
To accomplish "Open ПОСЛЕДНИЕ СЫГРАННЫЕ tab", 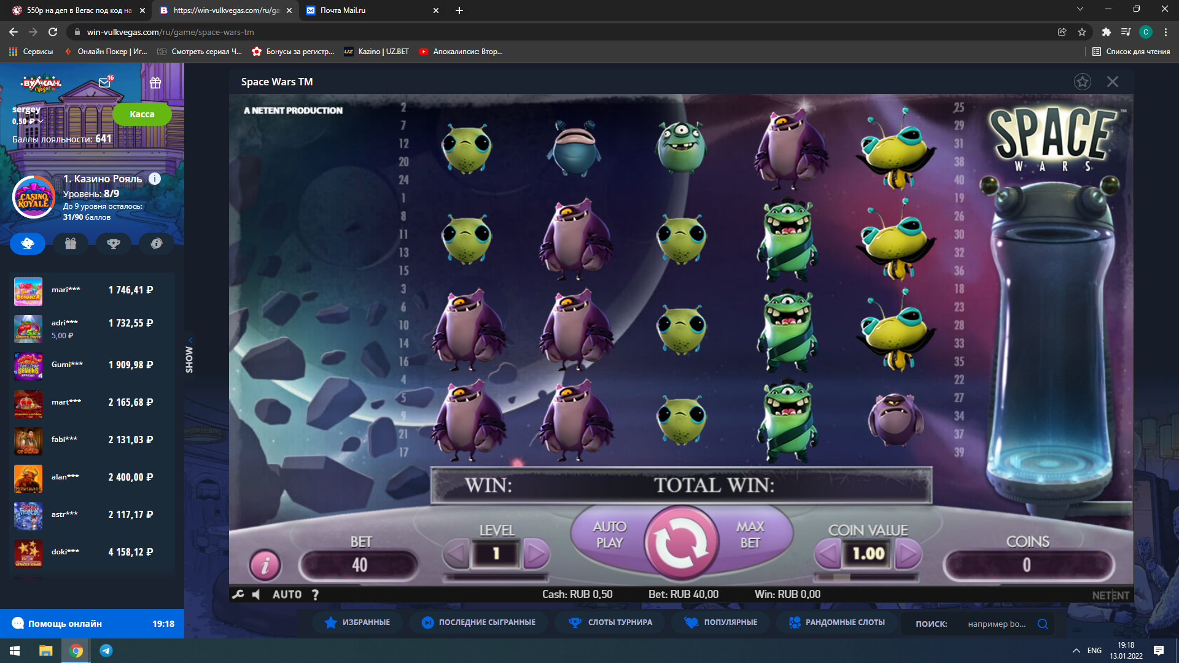I will tap(478, 622).
